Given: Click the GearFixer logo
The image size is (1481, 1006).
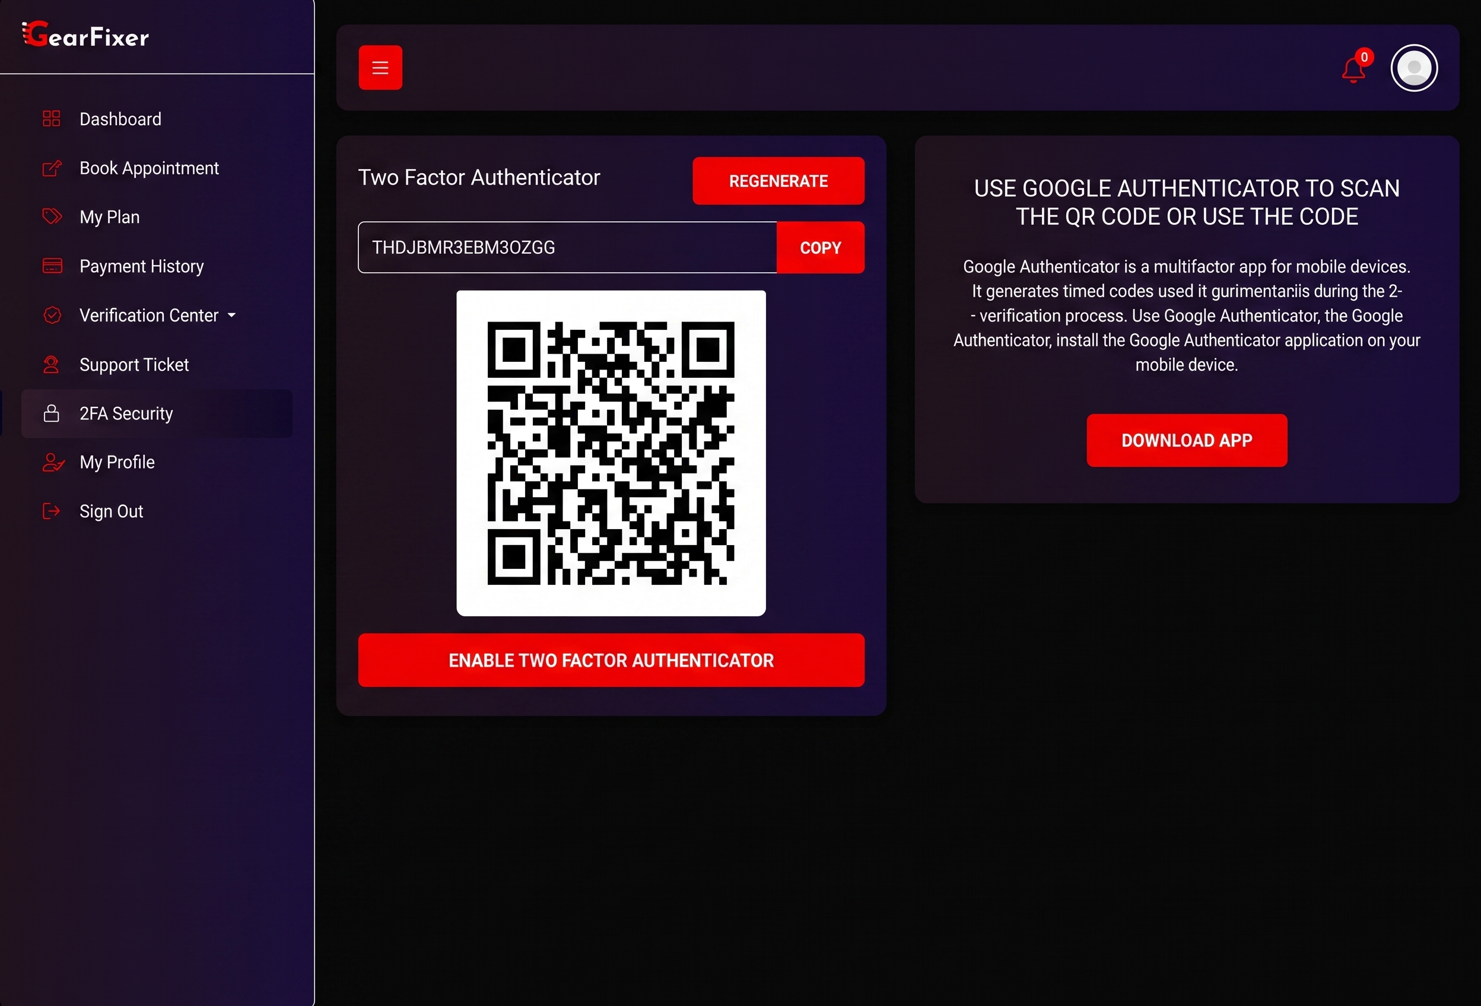Looking at the screenshot, I should click(x=85, y=35).
